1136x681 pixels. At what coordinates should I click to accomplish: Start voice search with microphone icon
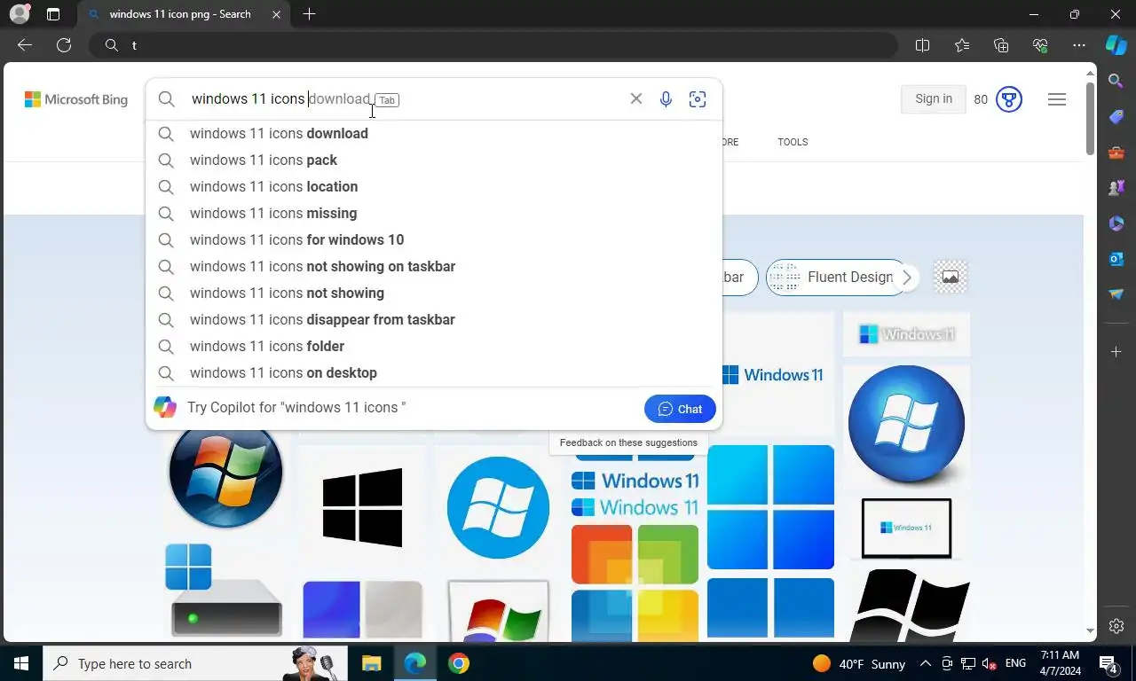pos(666,99)
